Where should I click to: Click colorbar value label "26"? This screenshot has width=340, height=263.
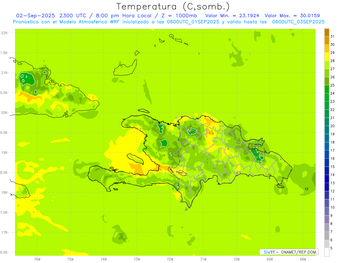tap(332, 77)
